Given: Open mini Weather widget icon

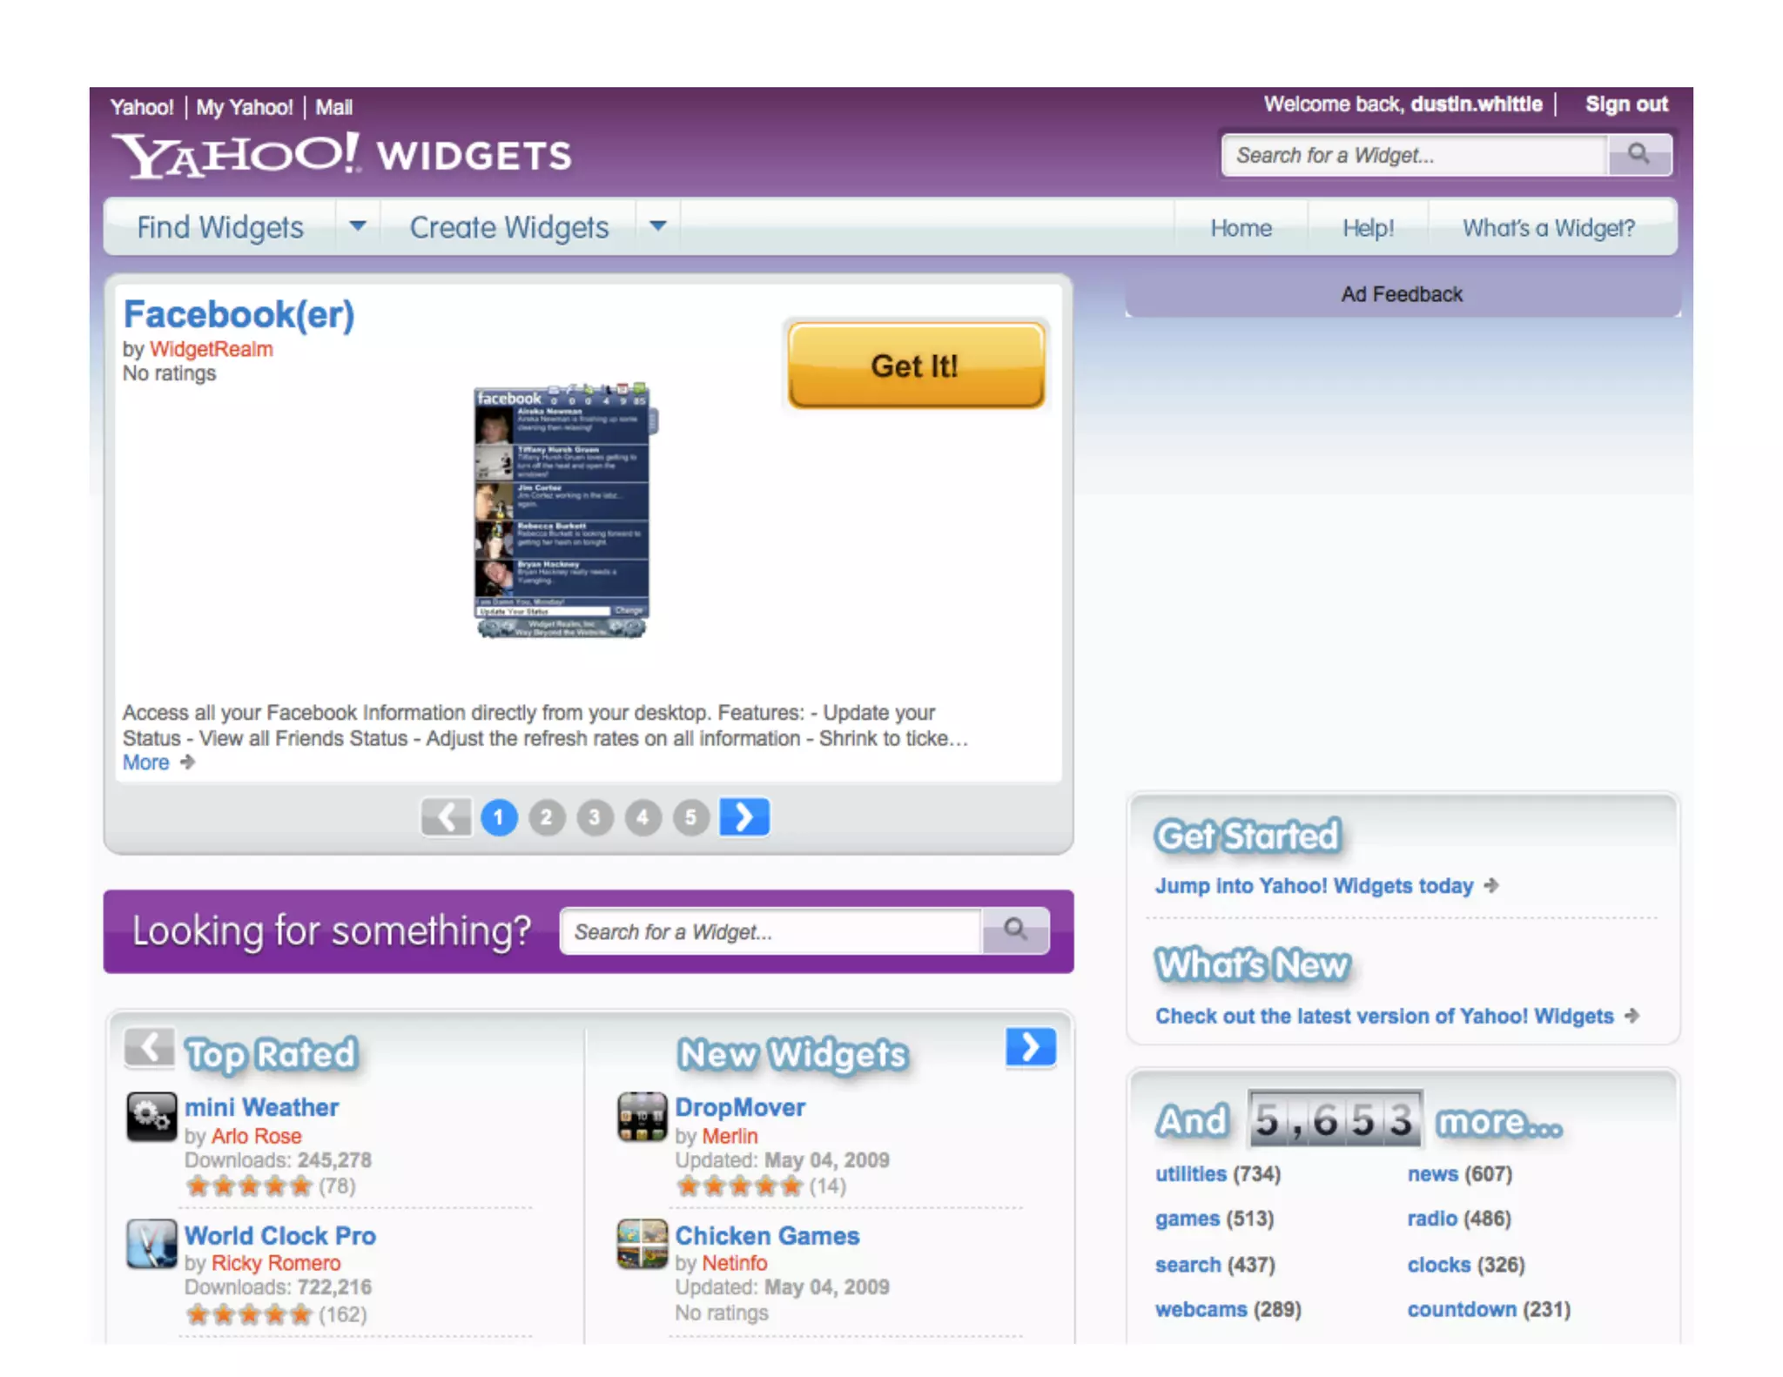Looking at the screenshot, I should pos(151,1116).
